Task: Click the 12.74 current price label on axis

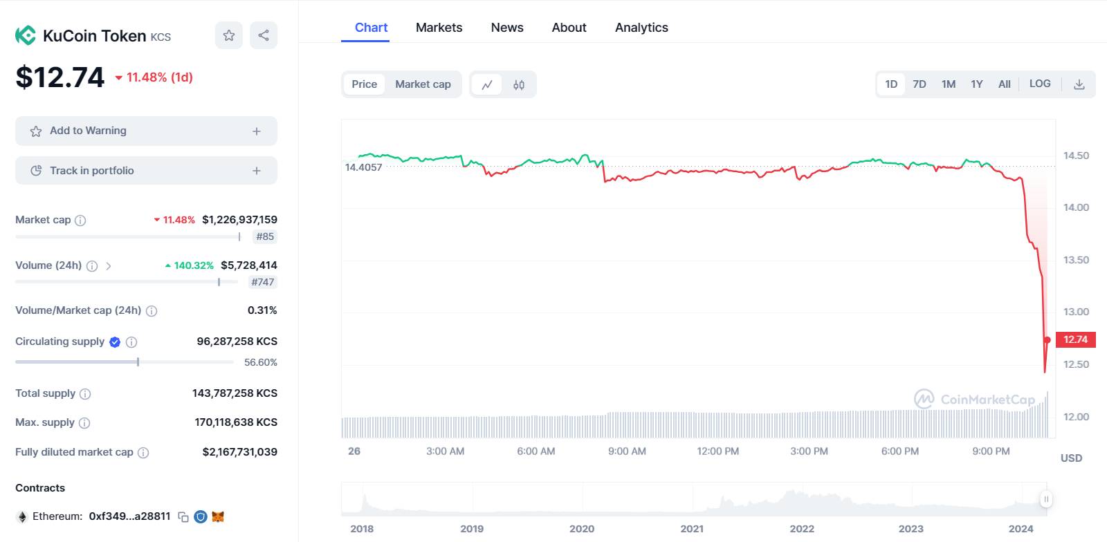Action: 1076,339
